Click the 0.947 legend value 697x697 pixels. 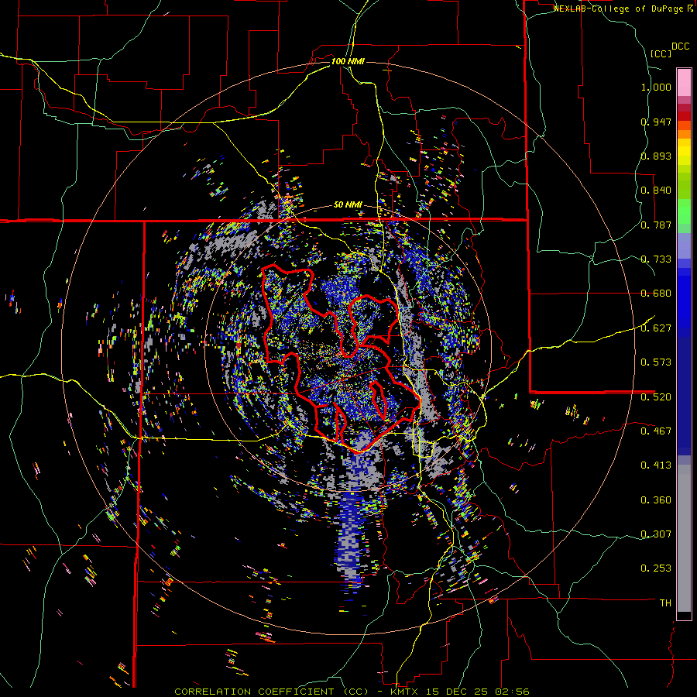click(x=656, y=122)
